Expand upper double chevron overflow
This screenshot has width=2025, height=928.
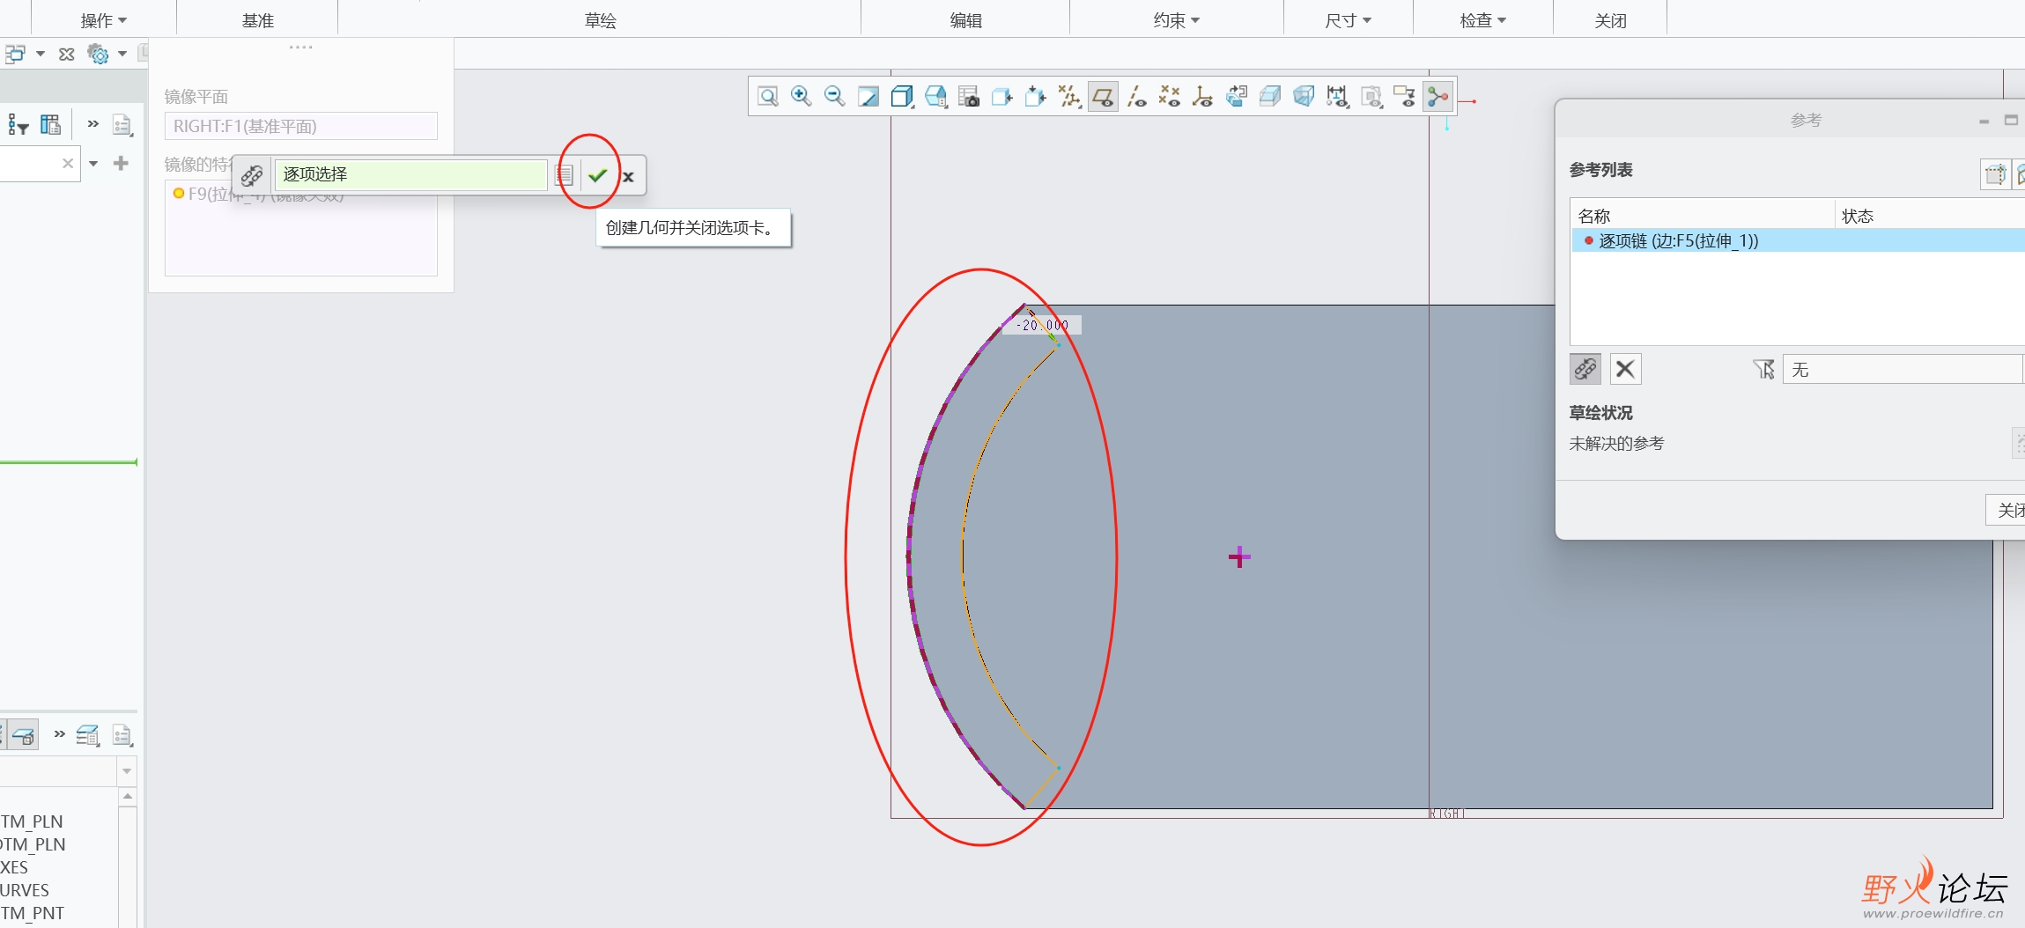[x=92, y=123]
